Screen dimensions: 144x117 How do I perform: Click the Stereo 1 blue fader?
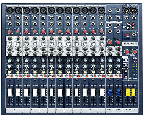[x=110, y=93]
